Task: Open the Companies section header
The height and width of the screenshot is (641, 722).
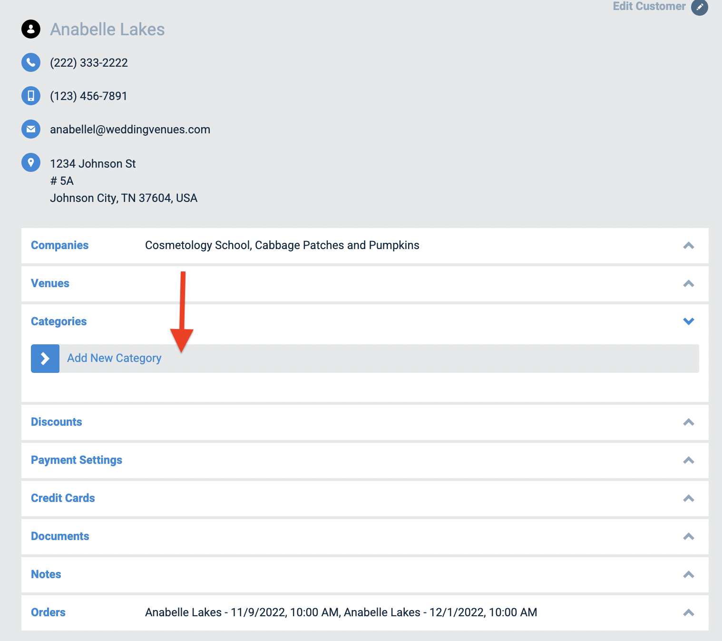Action: (59, 245)
